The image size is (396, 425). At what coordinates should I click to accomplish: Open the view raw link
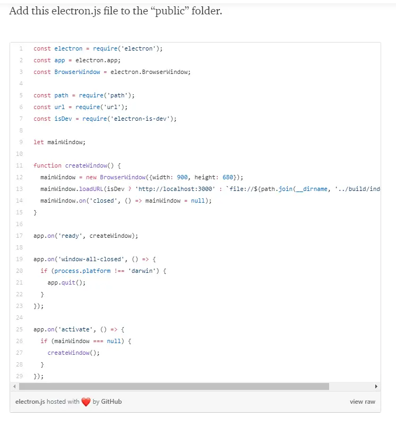pos(363,402)
